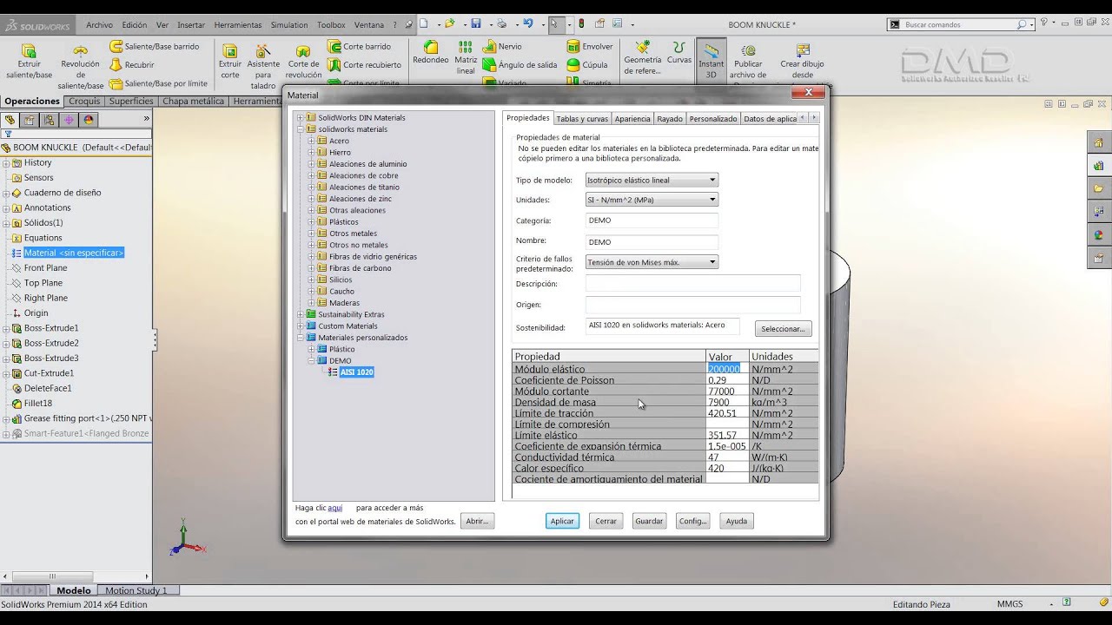Click the Seleccionar... button
The width and height of the screenshot is (1112, 625).
[x=783, y=329]
